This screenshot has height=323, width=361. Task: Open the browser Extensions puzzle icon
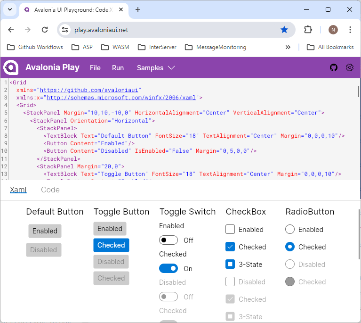(x=308, y=30)
